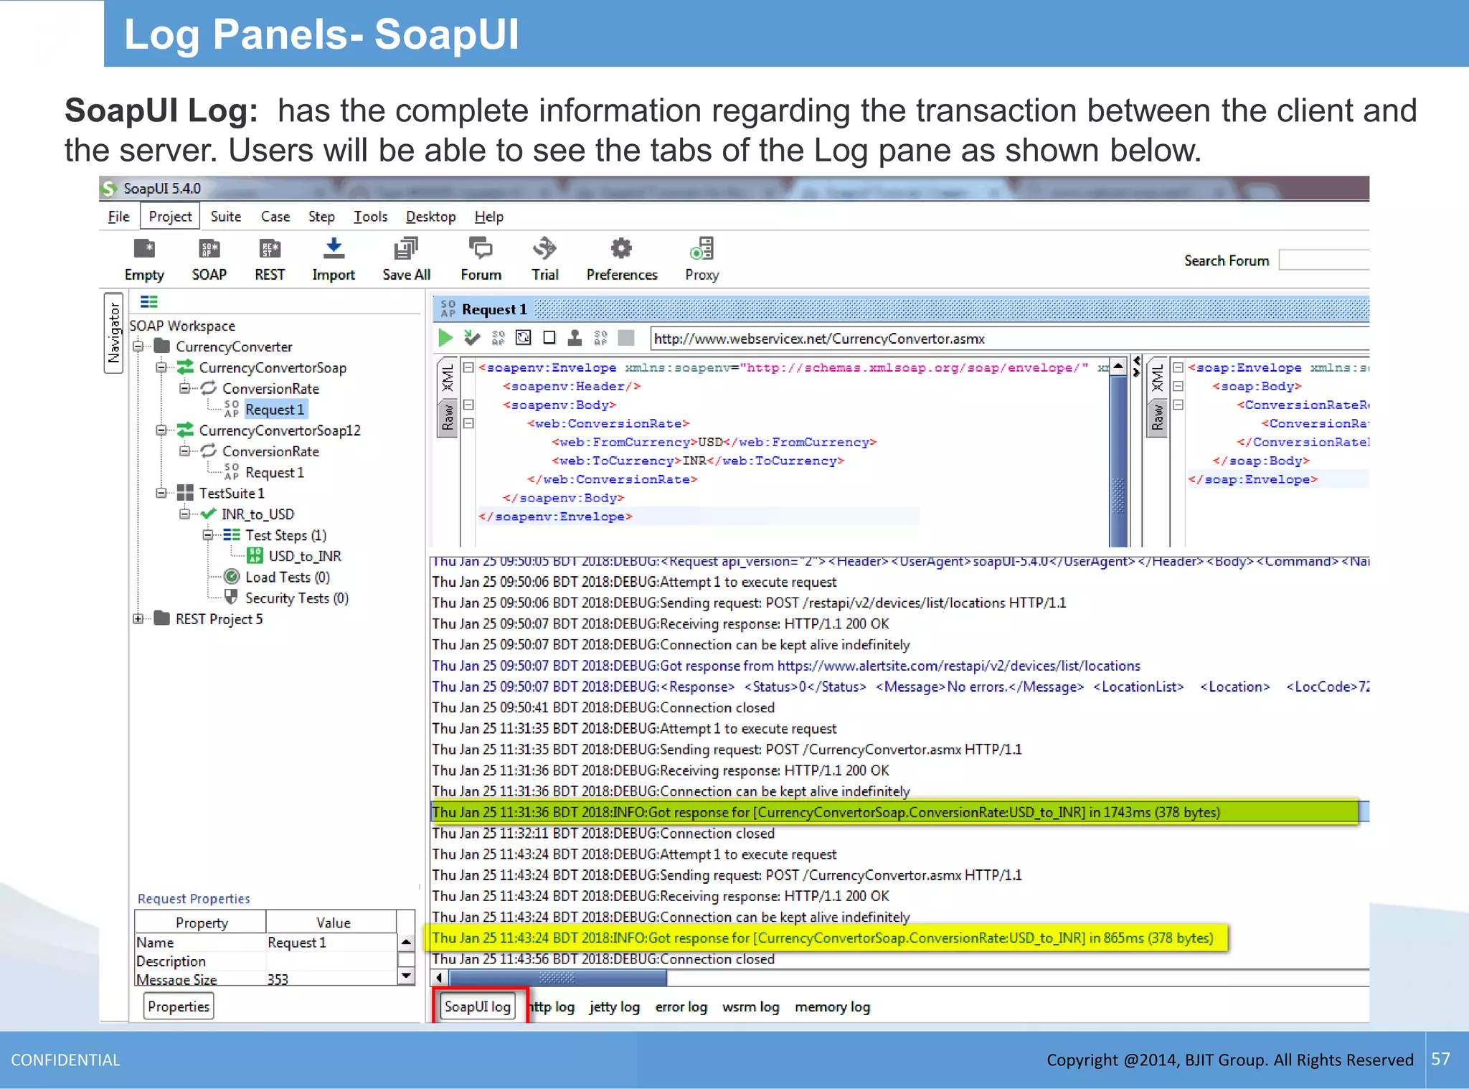Click the CurrencyConvertorSoap12 interface icon
Screen dimensions: 1469x1089
pyautogui.click(x=186, y=430)
